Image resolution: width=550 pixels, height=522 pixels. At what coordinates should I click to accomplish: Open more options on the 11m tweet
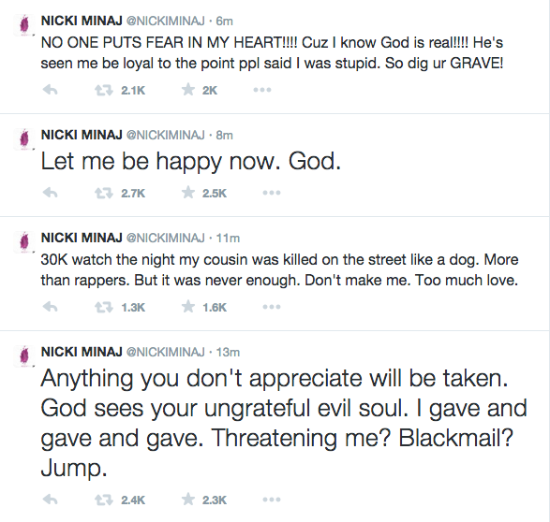(272, 307)
